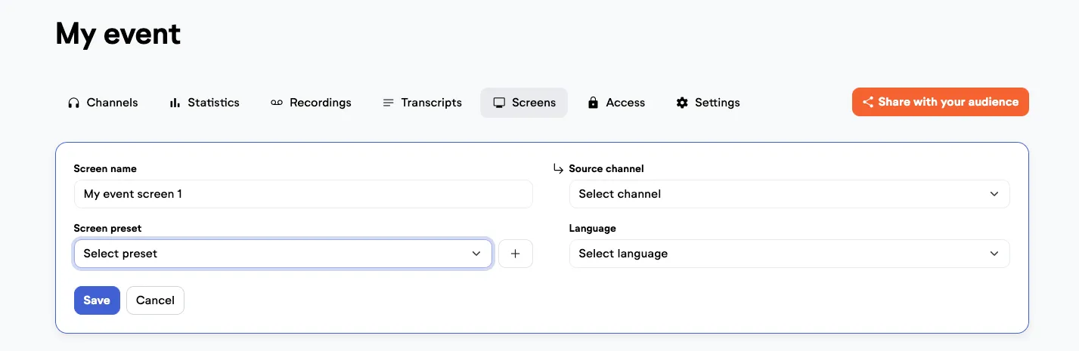Switch to the Statistics tab

click(x=204, y=103)
